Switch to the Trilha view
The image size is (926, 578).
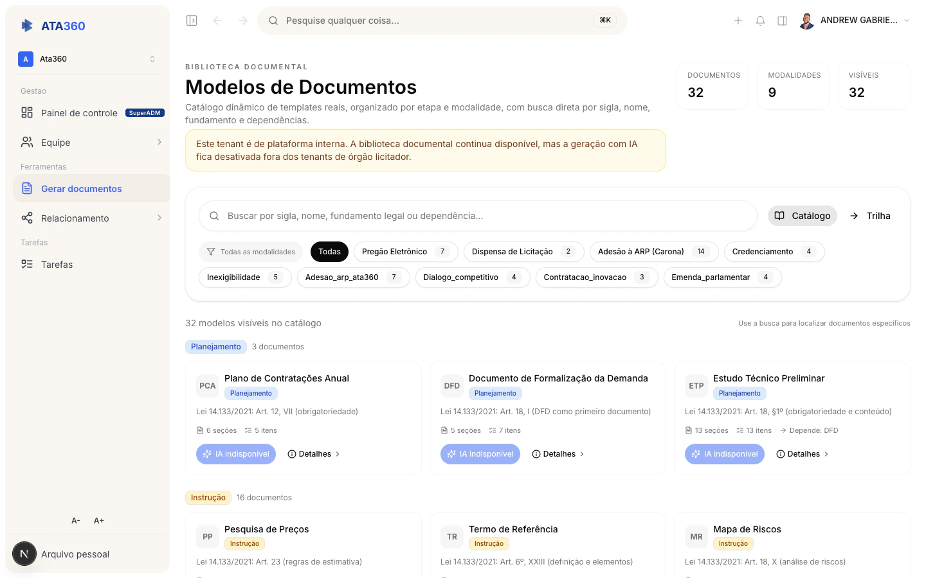(x=870, y=216)
